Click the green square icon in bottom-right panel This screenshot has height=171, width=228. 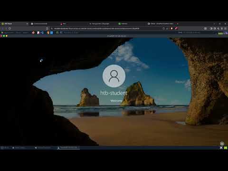point(226,148)
